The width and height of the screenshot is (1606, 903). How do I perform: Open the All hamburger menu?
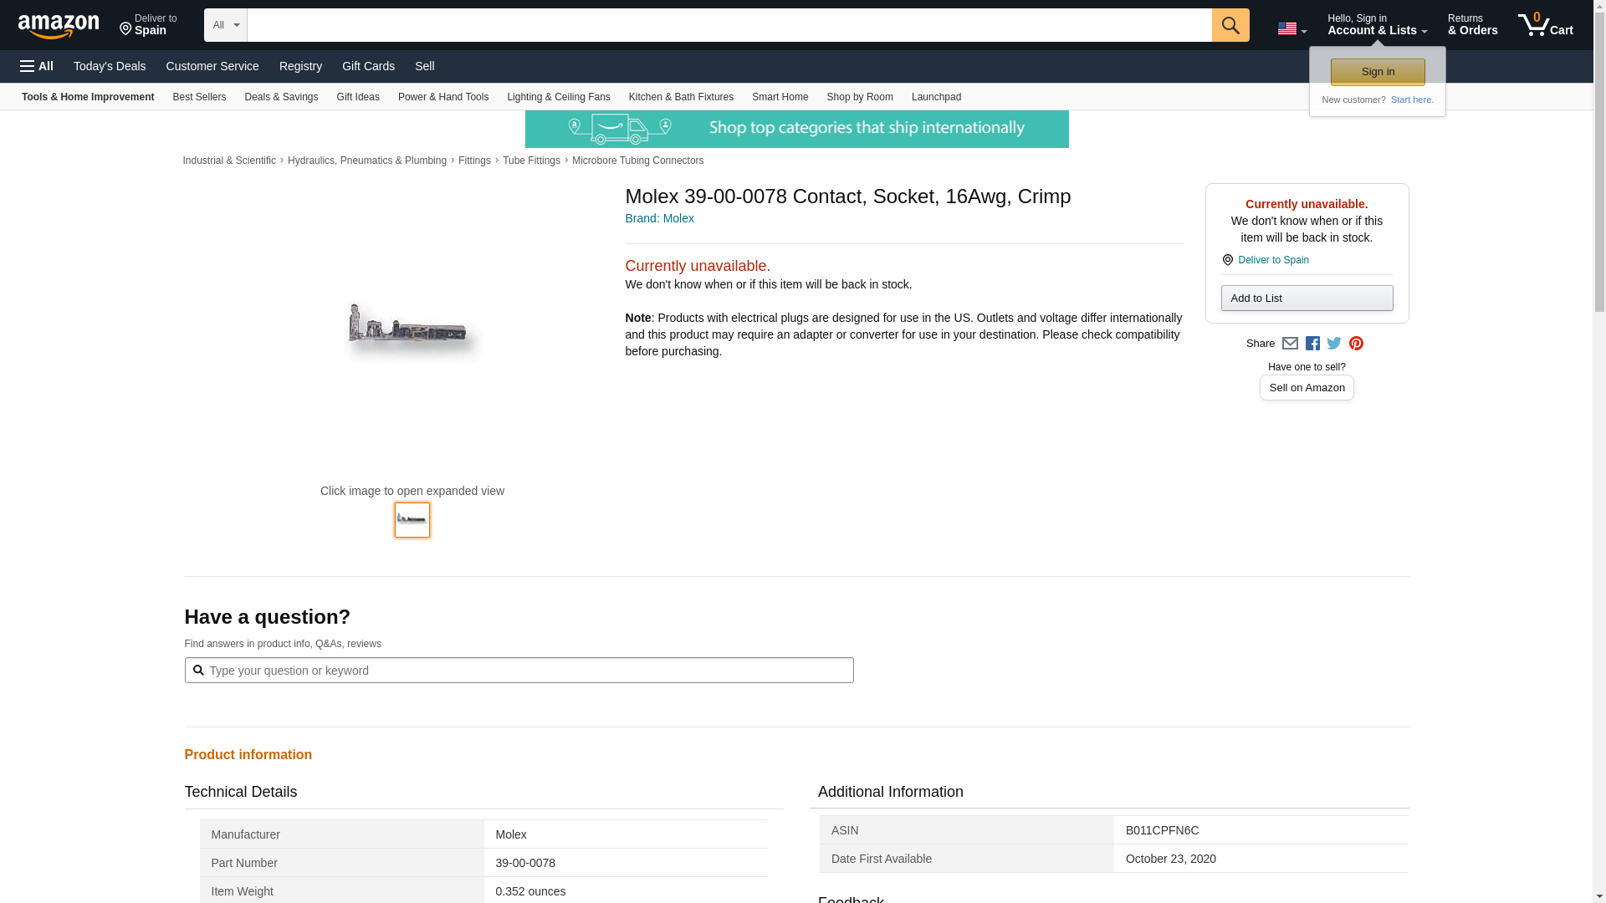[x=37, y=66]
